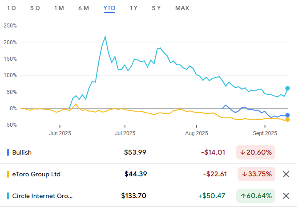Click the eToro down 33.75% badge
The image size is (306, 210).
pyautogui.click(x=256, y=174)
